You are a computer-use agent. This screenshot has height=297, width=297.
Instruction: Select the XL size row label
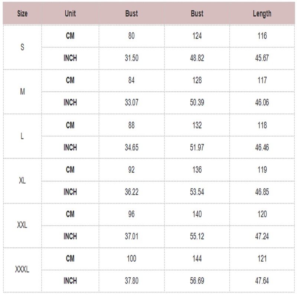tap(22, 181)
